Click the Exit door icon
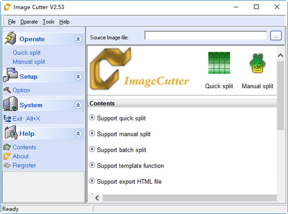 [x=7, y=119]
